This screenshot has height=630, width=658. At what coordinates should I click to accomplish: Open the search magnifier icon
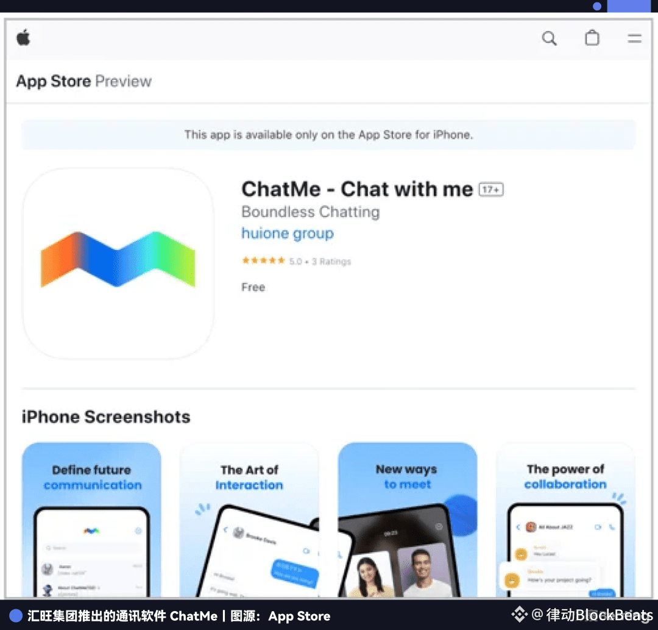coord(549,38)
